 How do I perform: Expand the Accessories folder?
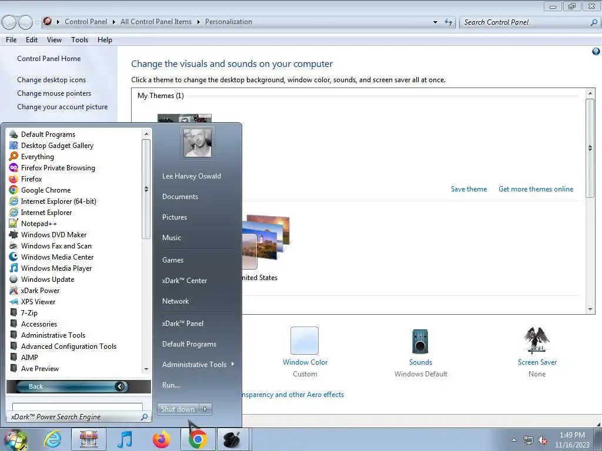[39, 324]
